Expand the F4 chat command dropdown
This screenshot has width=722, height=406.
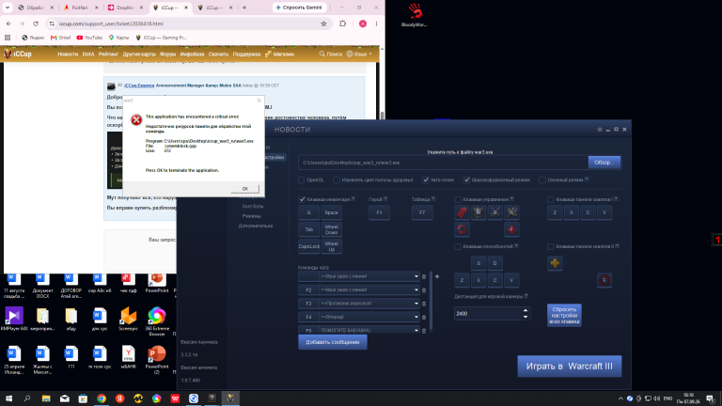coord(416,317)
